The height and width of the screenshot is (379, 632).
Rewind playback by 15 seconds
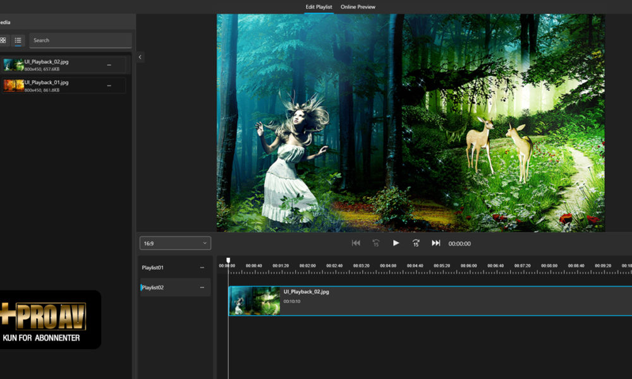click(x=376, y=243)
